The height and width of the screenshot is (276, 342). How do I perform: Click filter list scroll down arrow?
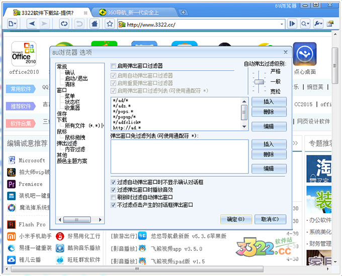point(244,126)
